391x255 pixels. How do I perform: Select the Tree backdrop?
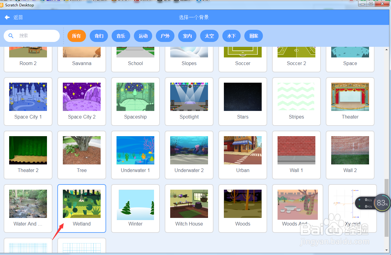pos(82,155)
